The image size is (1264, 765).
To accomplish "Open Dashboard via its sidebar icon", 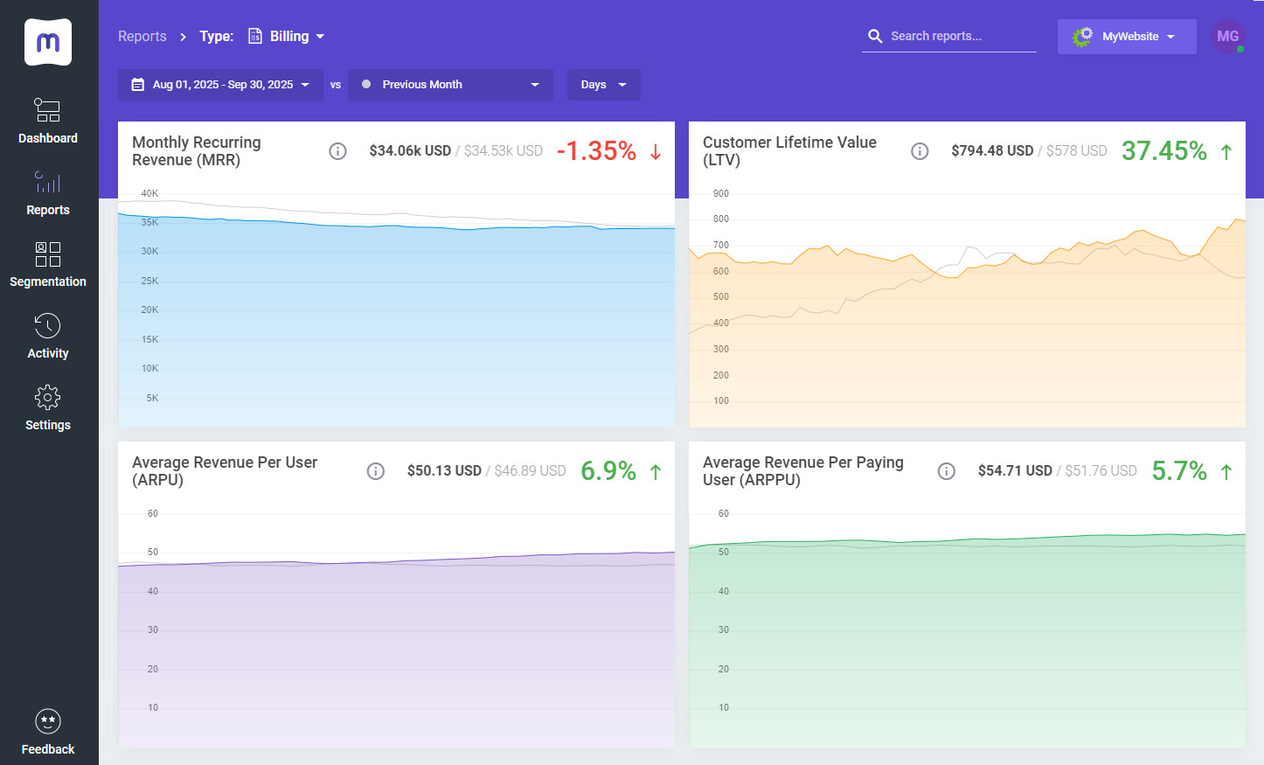I will coord(48,110).
